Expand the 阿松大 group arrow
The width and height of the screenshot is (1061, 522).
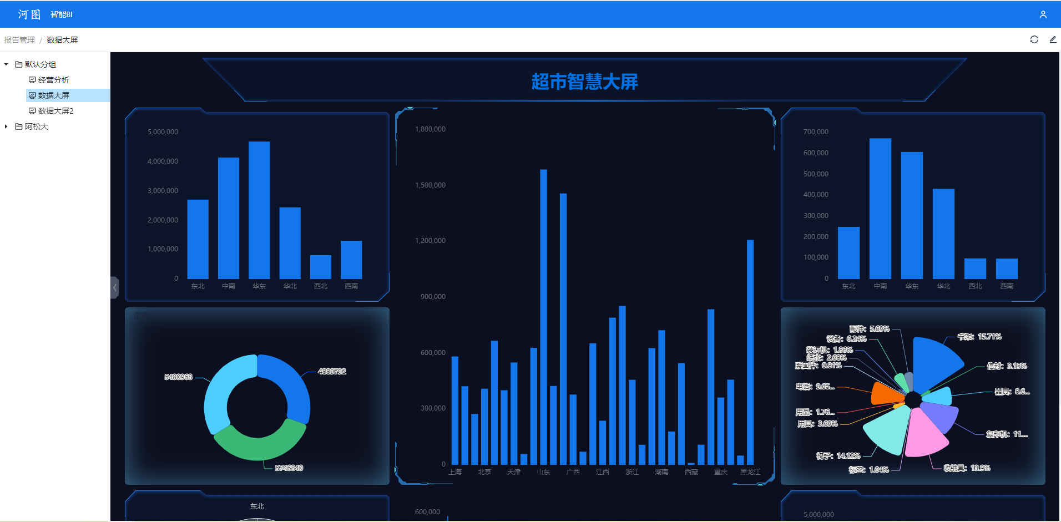[x=6, y=126]
